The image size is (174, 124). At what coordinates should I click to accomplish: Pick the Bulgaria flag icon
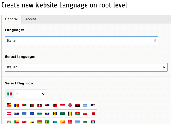85,114
